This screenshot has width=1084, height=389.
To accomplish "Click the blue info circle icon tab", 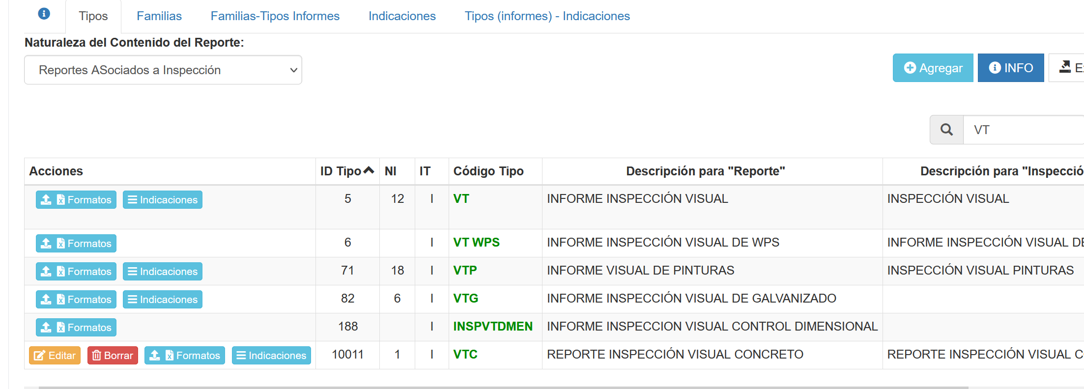I will pyautogui.click(x=44, y=14).
